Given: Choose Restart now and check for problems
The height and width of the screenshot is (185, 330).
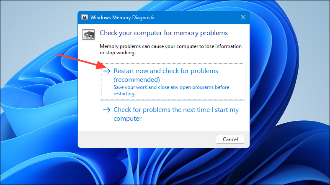Looking at the screenshot, I should (173, 81).
